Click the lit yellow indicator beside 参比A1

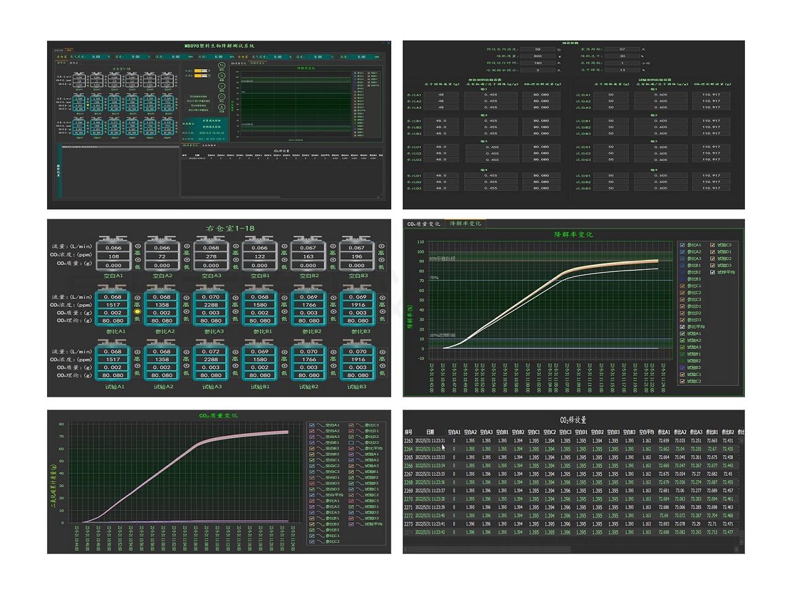coord(137,312)
